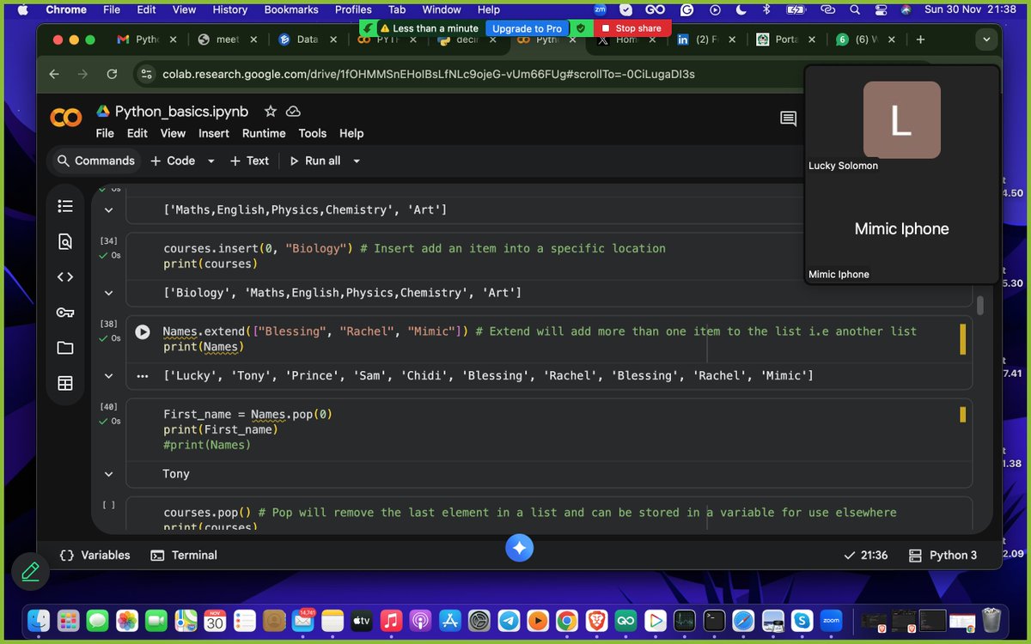The width and height of the screenshot is (1031, 644).
Task: Go back in Chrome
Action: (54, 74)
